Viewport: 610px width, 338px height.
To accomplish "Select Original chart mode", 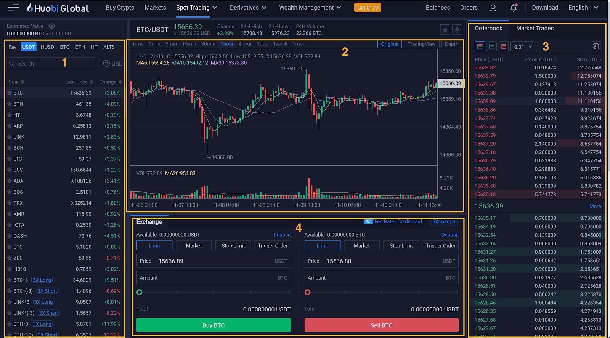I will tap(389, 44).
